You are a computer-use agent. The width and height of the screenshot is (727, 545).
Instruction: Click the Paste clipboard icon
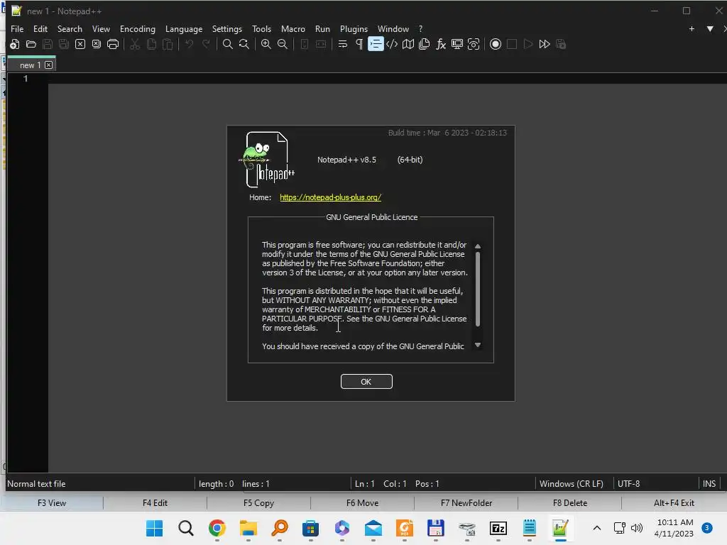168,44
